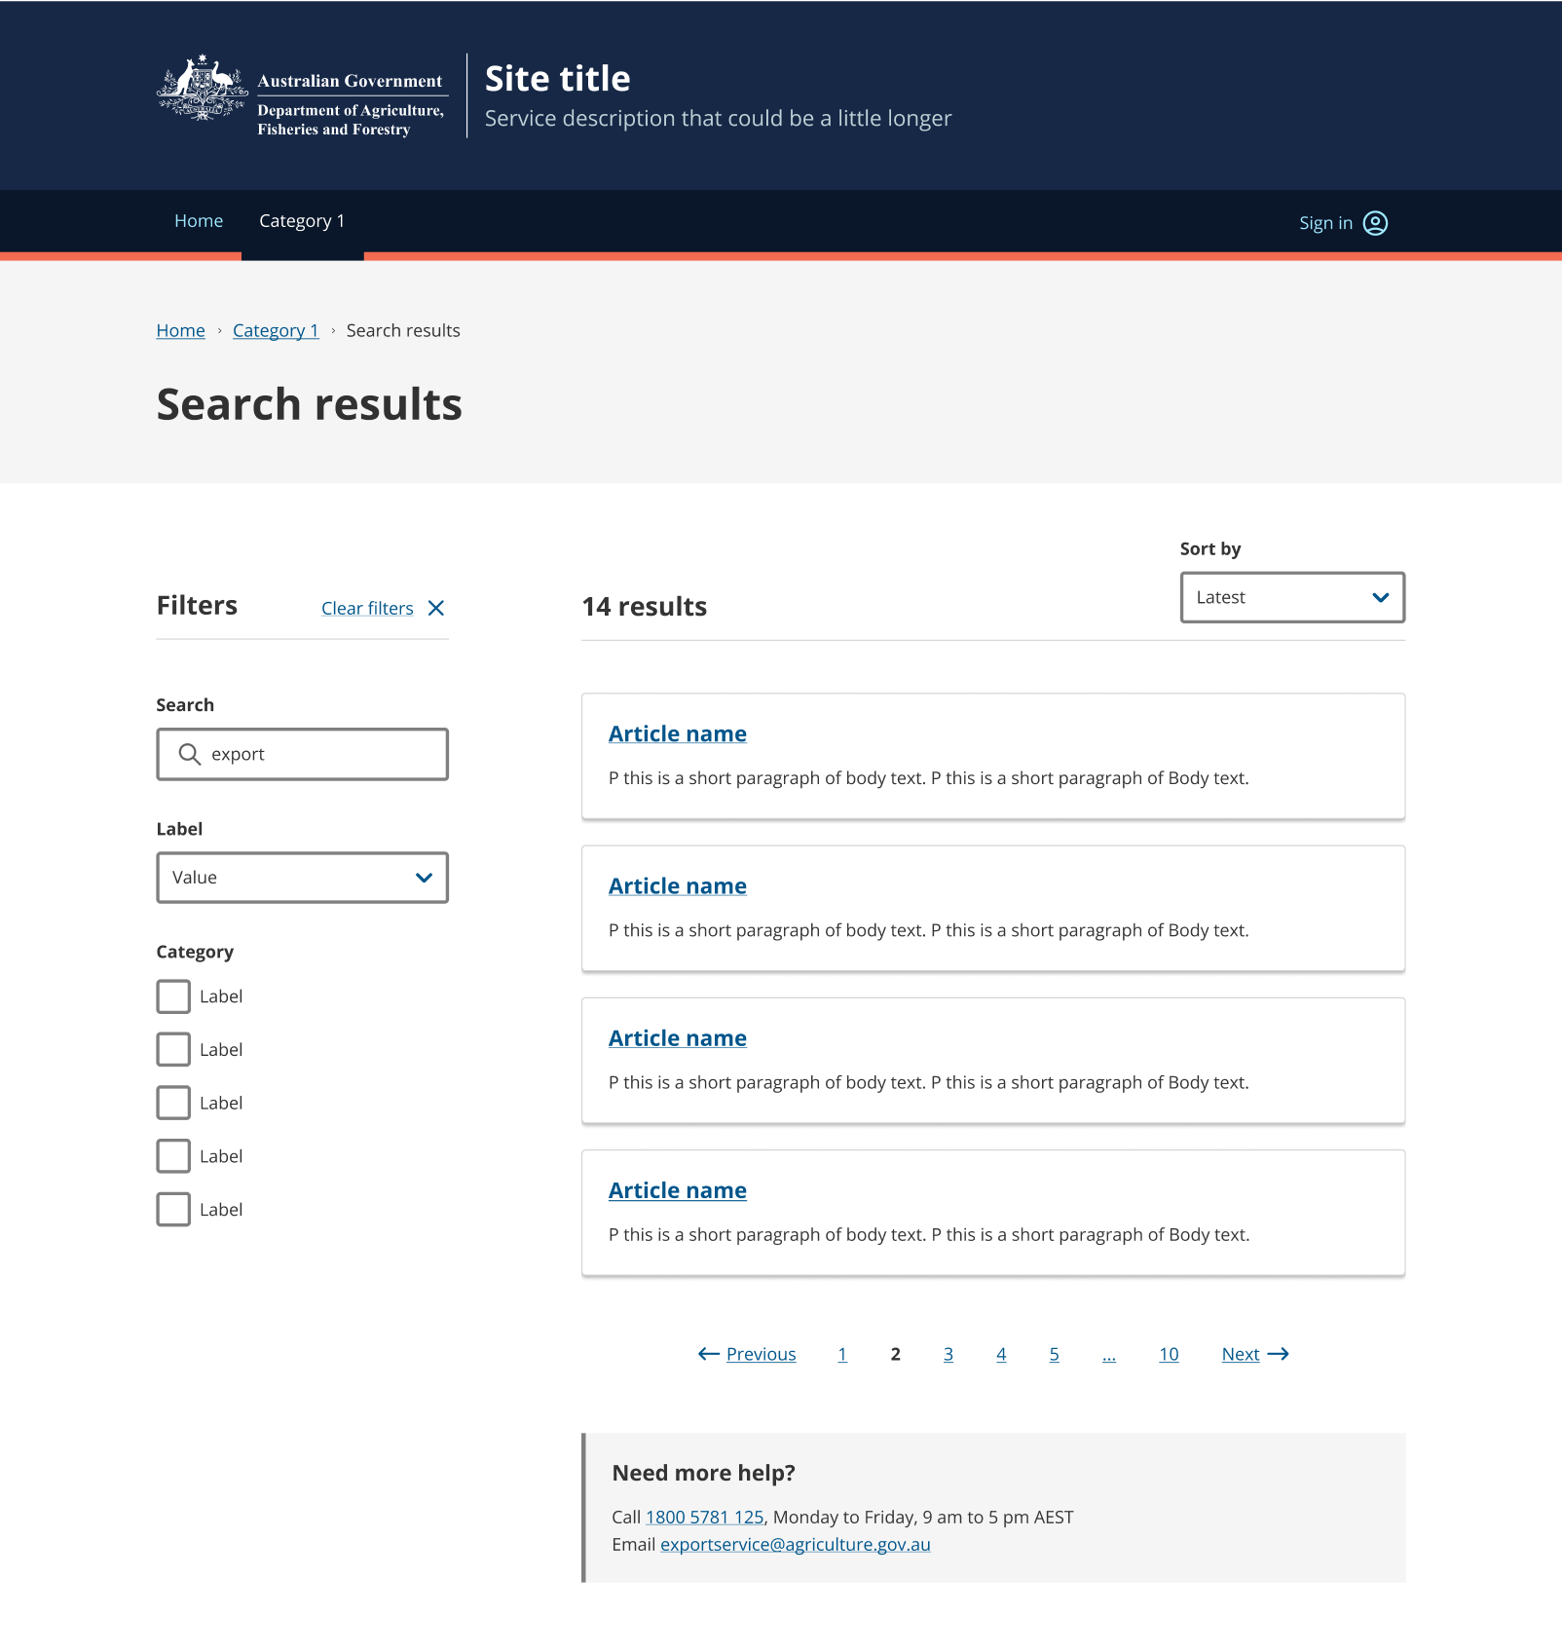Call the 1800 5781 125 phone link
This screenshot has height=1652, width=1562.
click(x=704, y=1517)
